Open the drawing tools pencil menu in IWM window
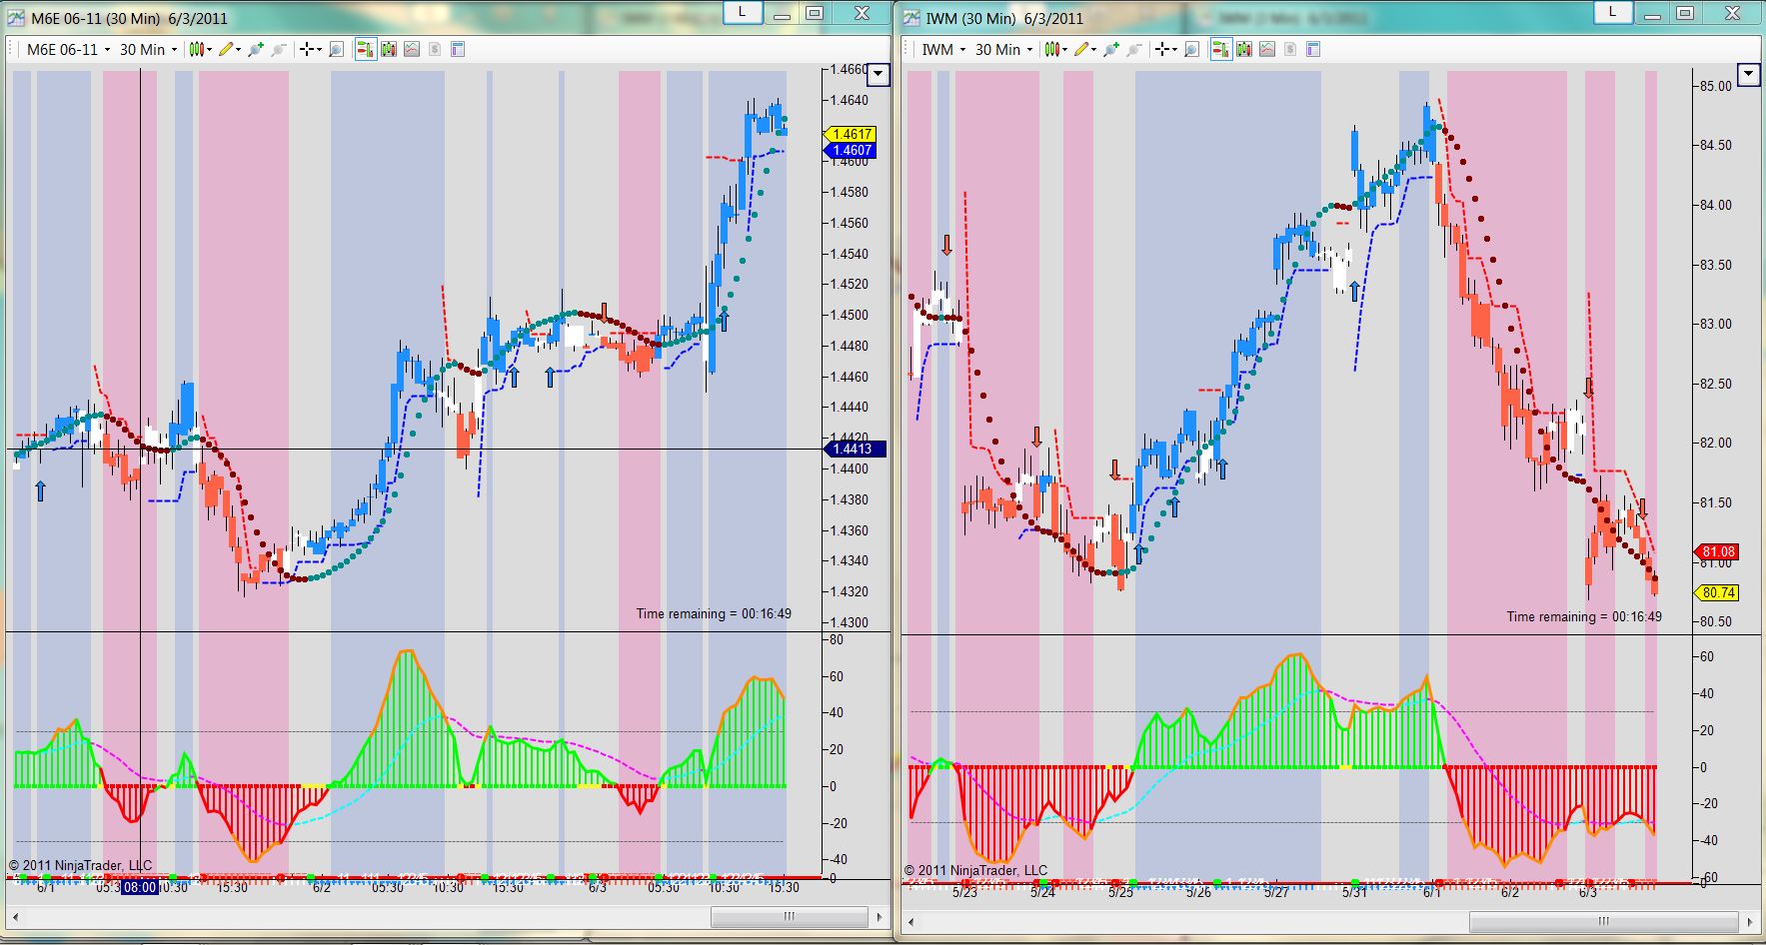Viewport: 1766px width, 945px height. click(1085, 49)
